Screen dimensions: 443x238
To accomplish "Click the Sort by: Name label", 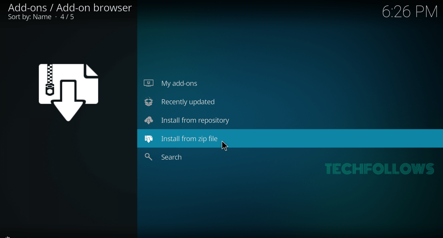I will (x=30, y=17).
